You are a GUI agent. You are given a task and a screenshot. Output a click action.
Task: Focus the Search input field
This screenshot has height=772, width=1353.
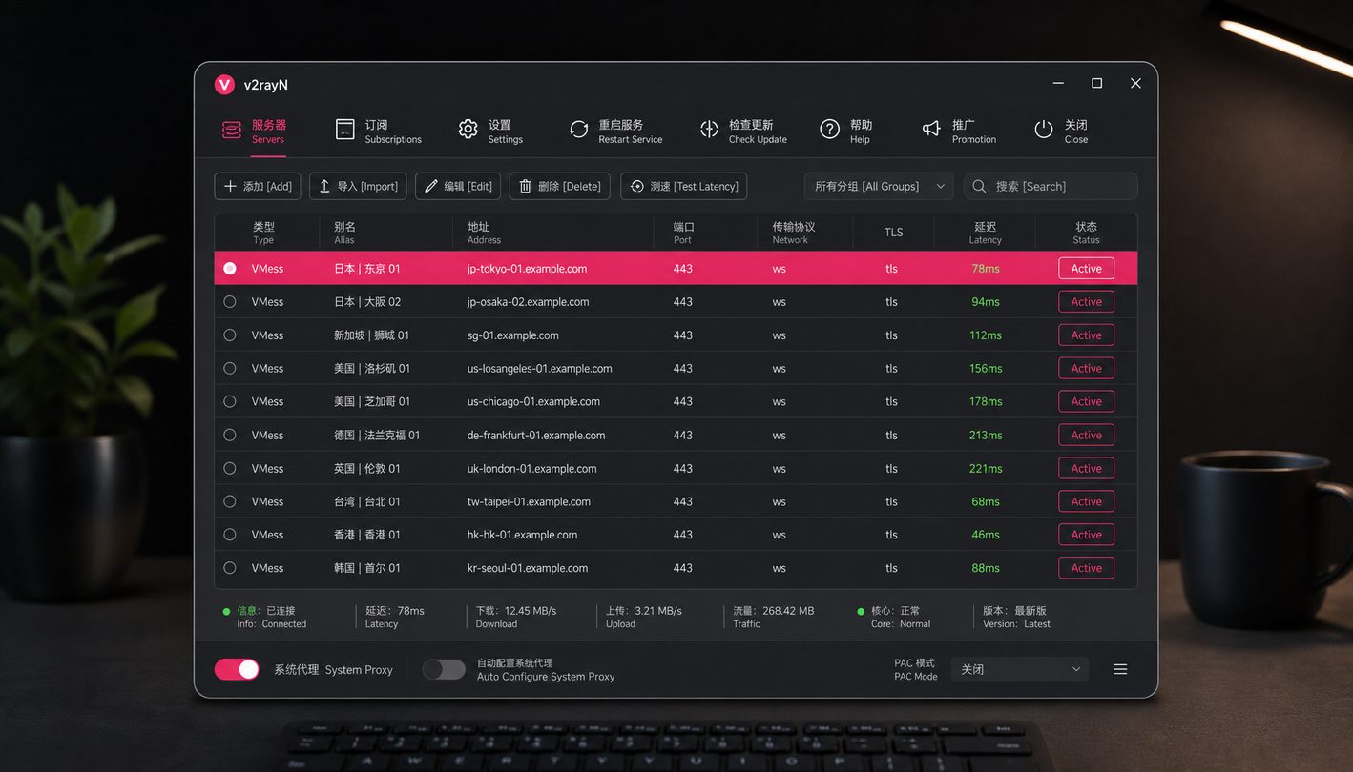[x=1051, y=186]
